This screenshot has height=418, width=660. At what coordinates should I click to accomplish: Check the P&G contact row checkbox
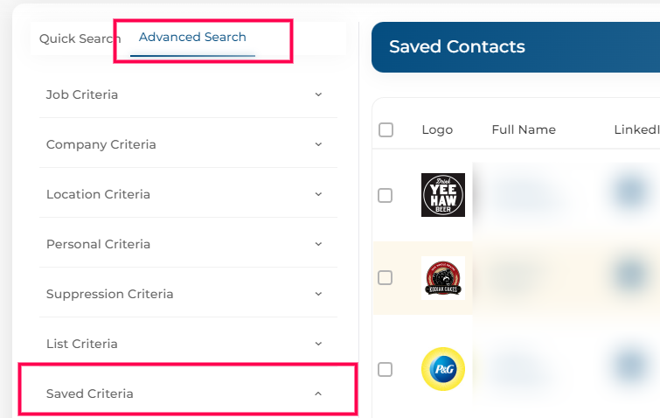386,370
